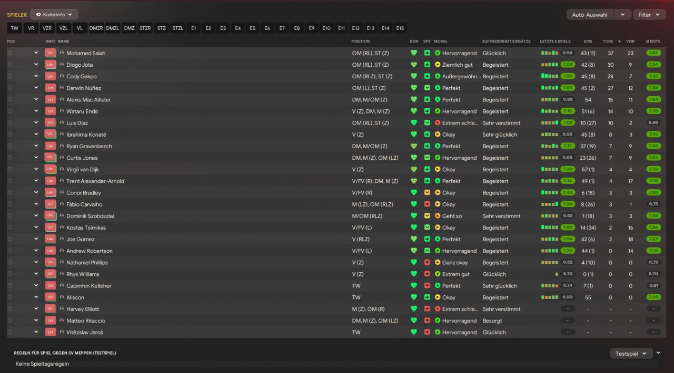This screenshot has width=674, height=373.
Task: Tick the selection circle for Virgil van Dijk
Action: 10,169
